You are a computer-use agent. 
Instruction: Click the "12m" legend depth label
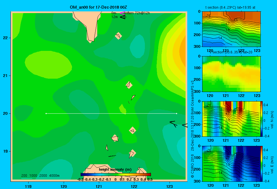click(x=114, y=17)
